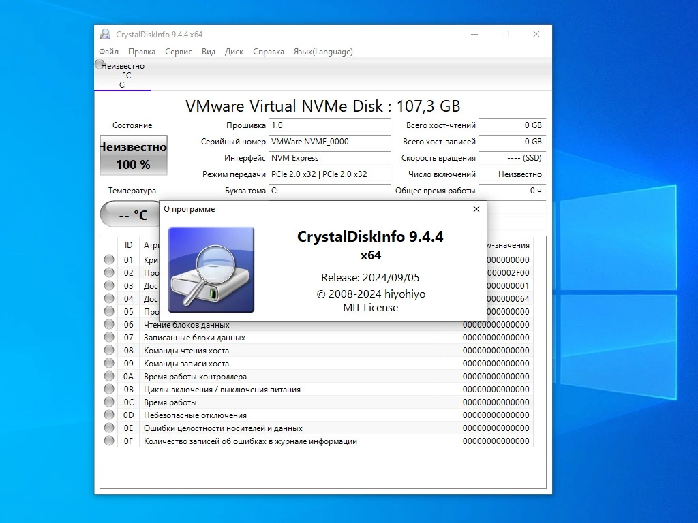Click the status circle for attribute 07
Viewport: 698px width, 523px height.
109,337
